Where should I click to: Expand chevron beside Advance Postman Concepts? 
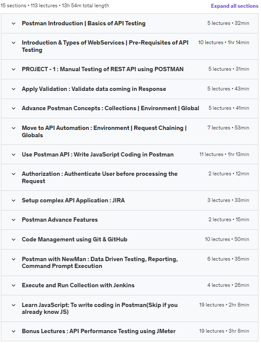click(14, 108)
